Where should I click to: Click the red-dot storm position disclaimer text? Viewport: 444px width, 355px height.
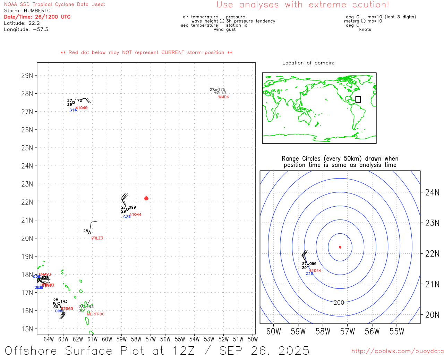tap(146, 52)
